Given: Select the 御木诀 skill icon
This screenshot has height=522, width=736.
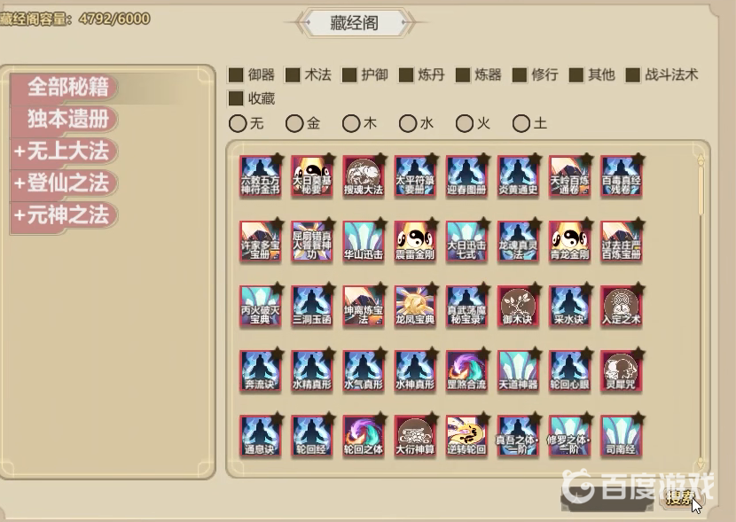Looking at the screenshot, I should click(518, 307).
